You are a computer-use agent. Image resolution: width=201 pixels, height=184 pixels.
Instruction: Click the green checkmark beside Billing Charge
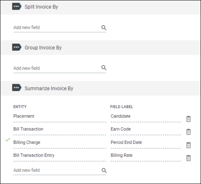[8, 140]
